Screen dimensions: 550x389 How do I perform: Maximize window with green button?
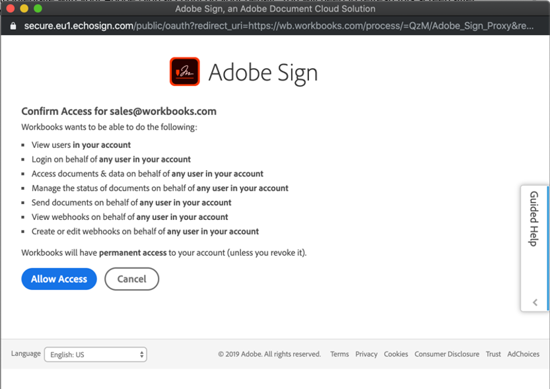38,9
